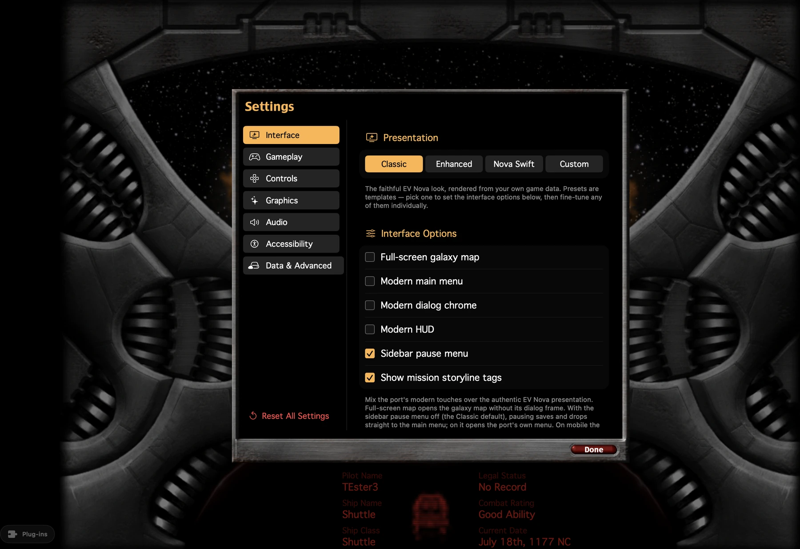This screenshot has height=549, width=800.
Task: Select the Interface settings section
Action: click(x=291, y=135)
